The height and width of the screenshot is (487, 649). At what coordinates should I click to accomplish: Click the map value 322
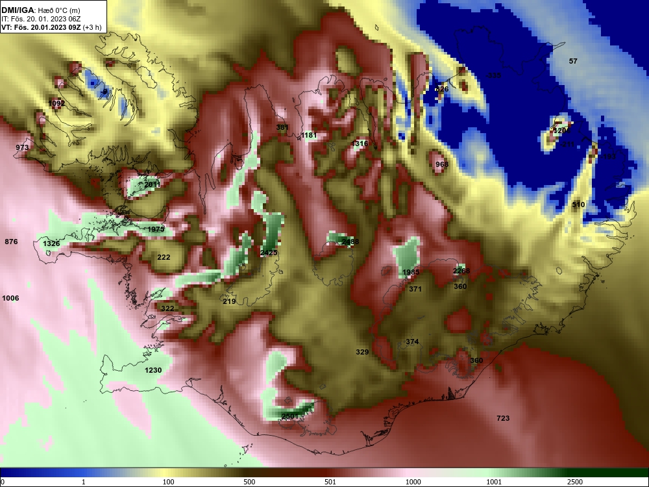coord(167,308)
